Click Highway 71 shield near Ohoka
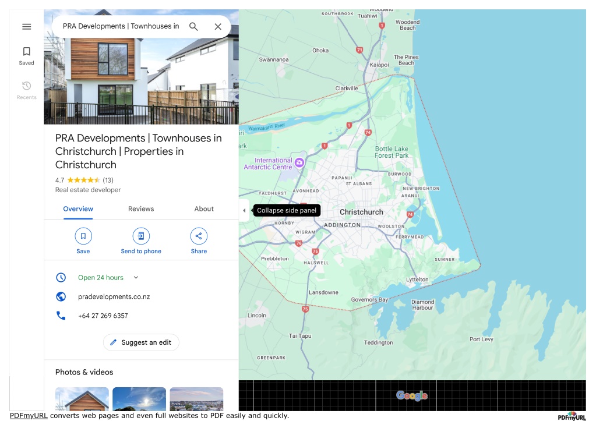The width and height of the screenshot is (596, 421). coord(359,49)
